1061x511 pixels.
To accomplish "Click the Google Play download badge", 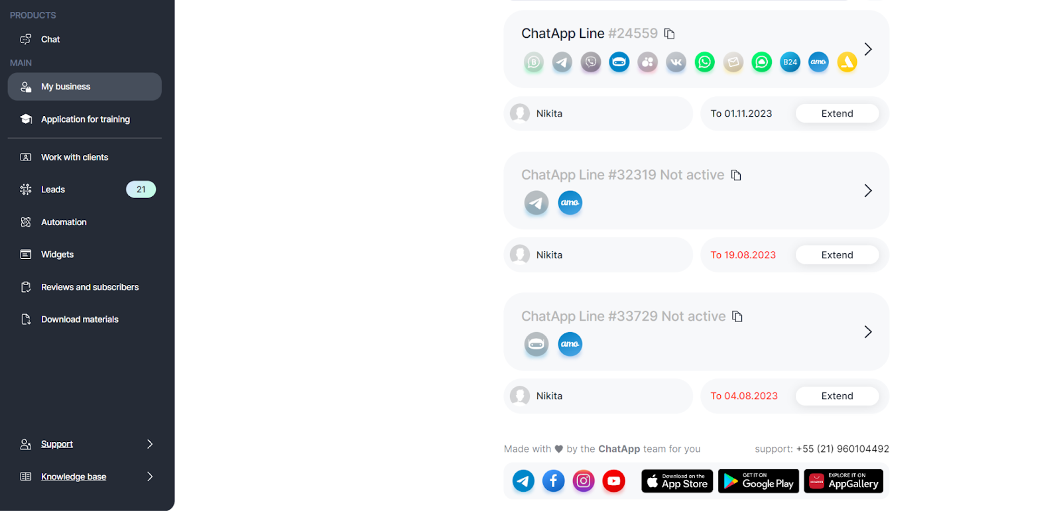I will click(758, 481).
